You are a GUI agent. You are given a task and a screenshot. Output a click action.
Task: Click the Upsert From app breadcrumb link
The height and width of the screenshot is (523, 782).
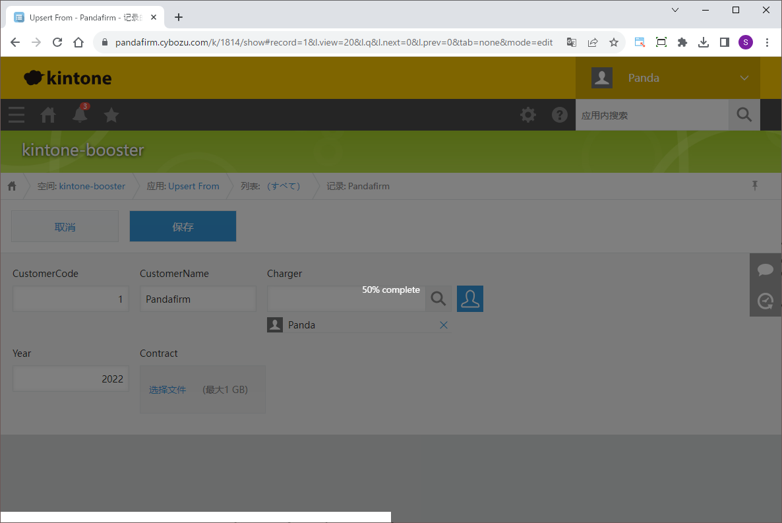193,186
